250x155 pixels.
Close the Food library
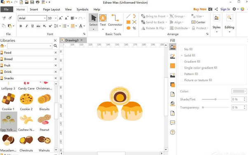click(56, 52)
